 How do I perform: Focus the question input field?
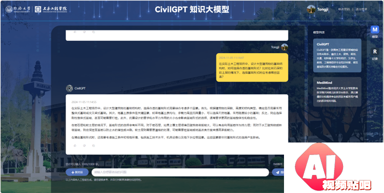click(180, 172)
